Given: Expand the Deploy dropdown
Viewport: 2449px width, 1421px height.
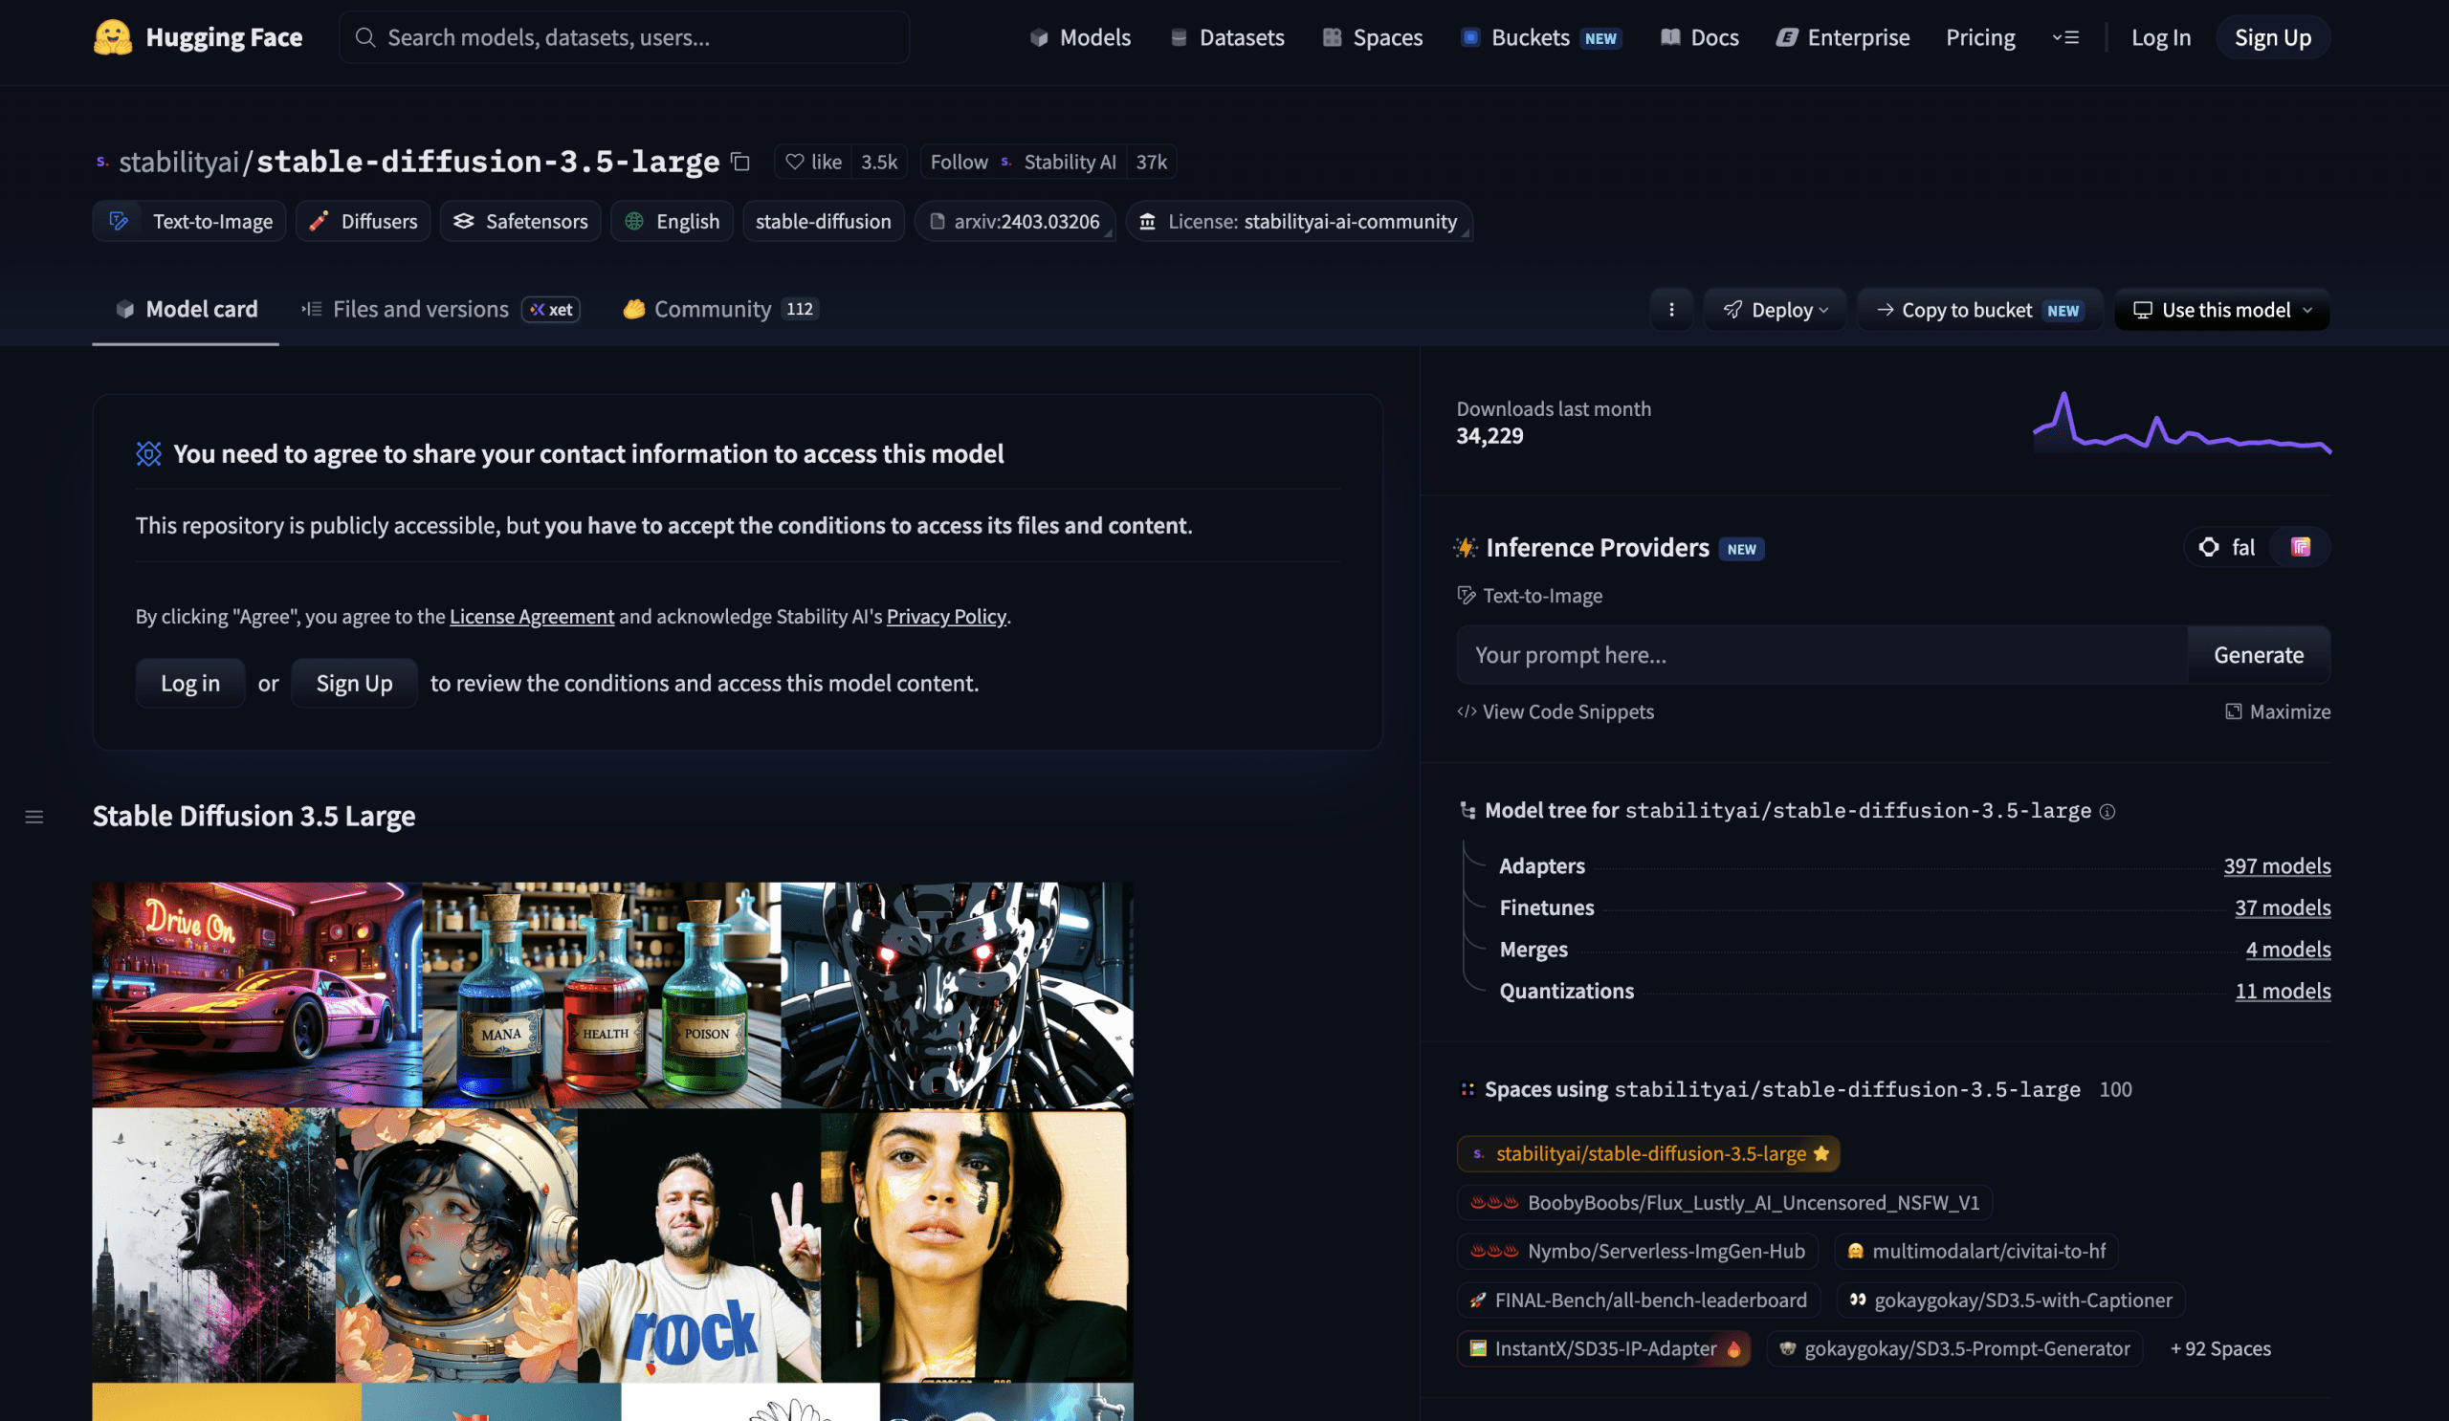Looking at the screenshot, I should point(1776,309).
